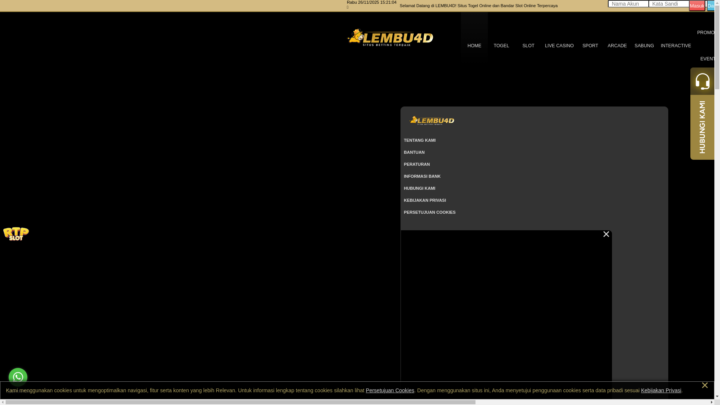
Task: Click the LEMBU4D header logo
Action: pos(390,37)
